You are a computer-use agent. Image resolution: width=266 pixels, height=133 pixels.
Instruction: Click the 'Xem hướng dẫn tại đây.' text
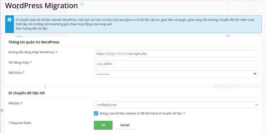[x=32, y=29]
